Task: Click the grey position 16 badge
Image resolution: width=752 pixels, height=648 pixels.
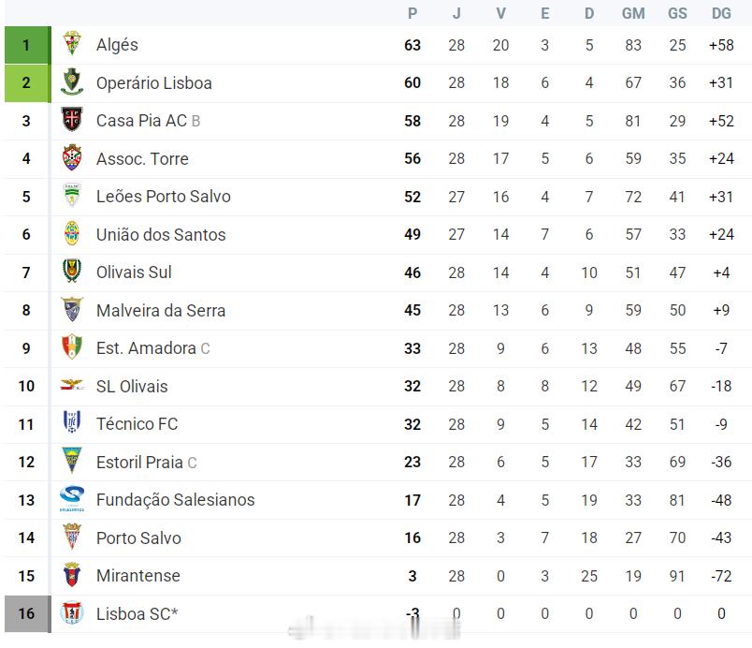Action: (x=27, y=614)
